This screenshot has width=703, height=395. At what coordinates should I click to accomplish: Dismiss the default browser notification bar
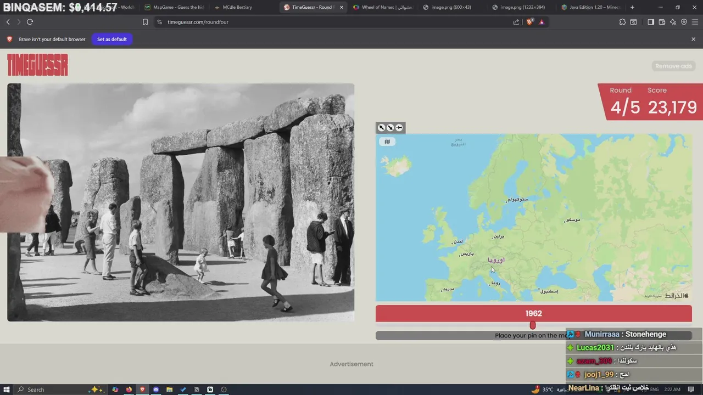click(693, 39)
